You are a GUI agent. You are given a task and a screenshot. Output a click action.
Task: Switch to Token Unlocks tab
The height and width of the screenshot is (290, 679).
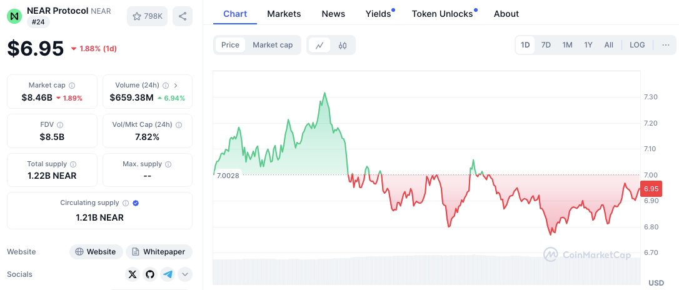tap(442, 14)
